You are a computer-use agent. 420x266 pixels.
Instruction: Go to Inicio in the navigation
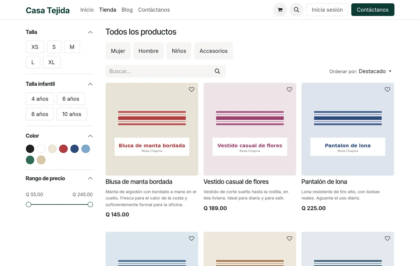click(87, 10)
